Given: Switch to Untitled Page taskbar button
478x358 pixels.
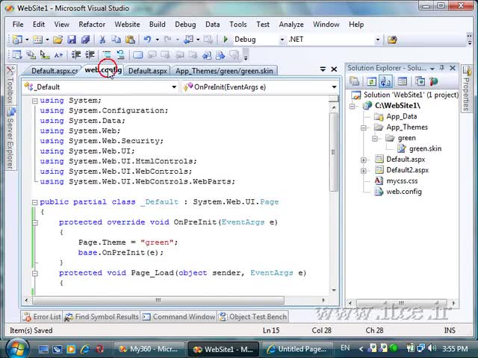Looking at the screenshot, I should pos(297,349).
